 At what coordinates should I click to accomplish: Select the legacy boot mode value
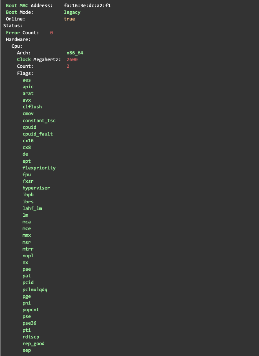[x=72, y=12]
